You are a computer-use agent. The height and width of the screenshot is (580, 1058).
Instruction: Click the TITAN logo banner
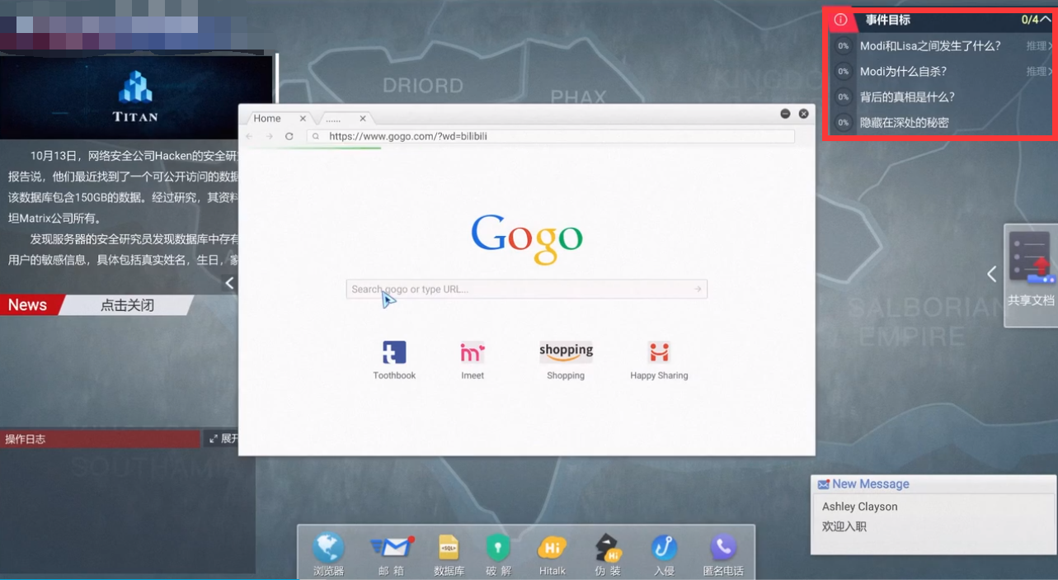[x=136, y=97]
